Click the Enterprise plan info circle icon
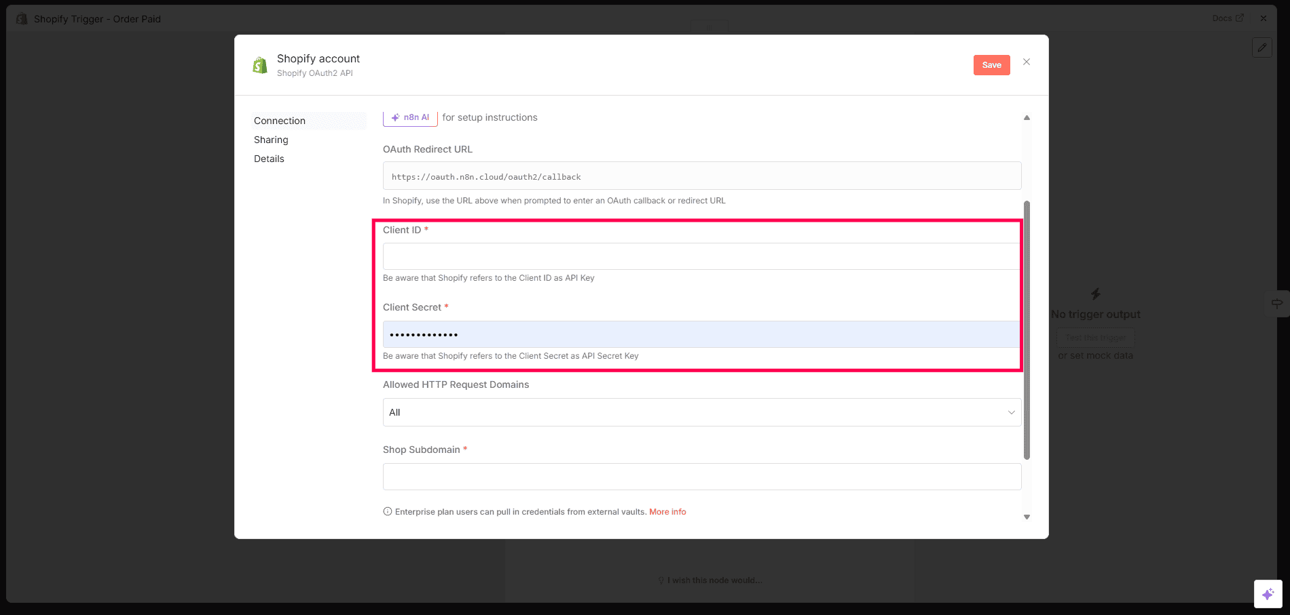 388,512
